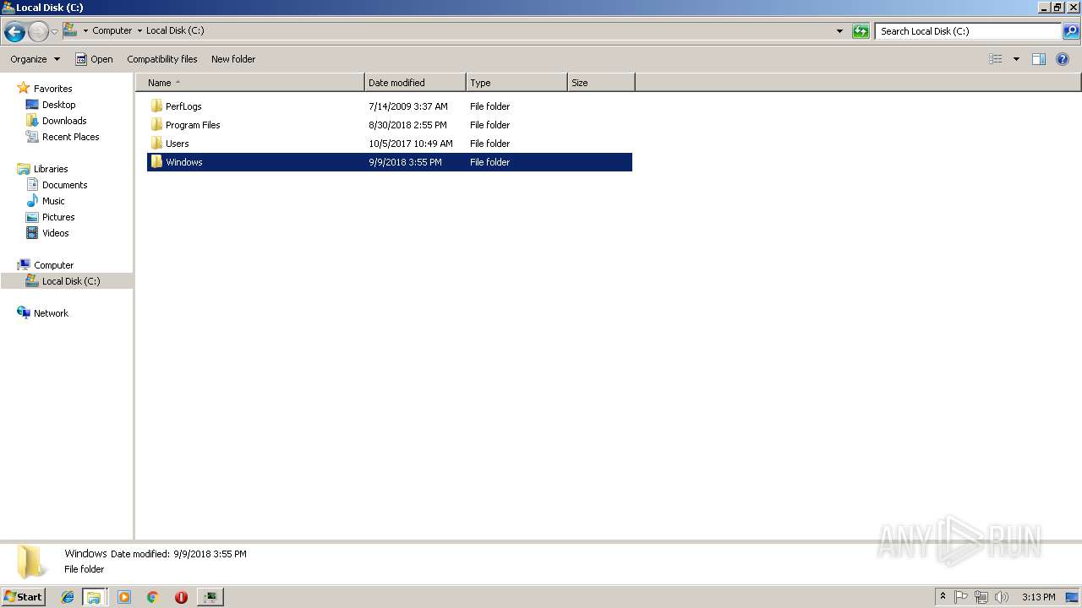
Task: Open Desktop in the navigation pane
Action: pos(58,105)
